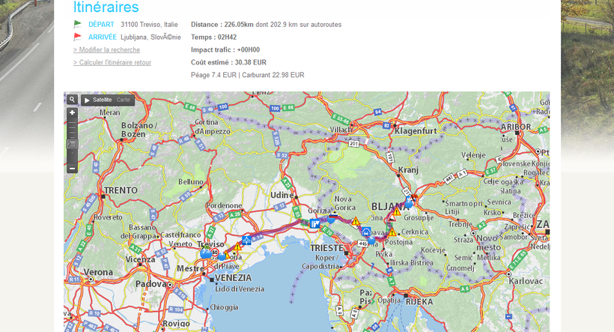
Task: Click the play arrow beside Satellite
Action: [87, 100]
